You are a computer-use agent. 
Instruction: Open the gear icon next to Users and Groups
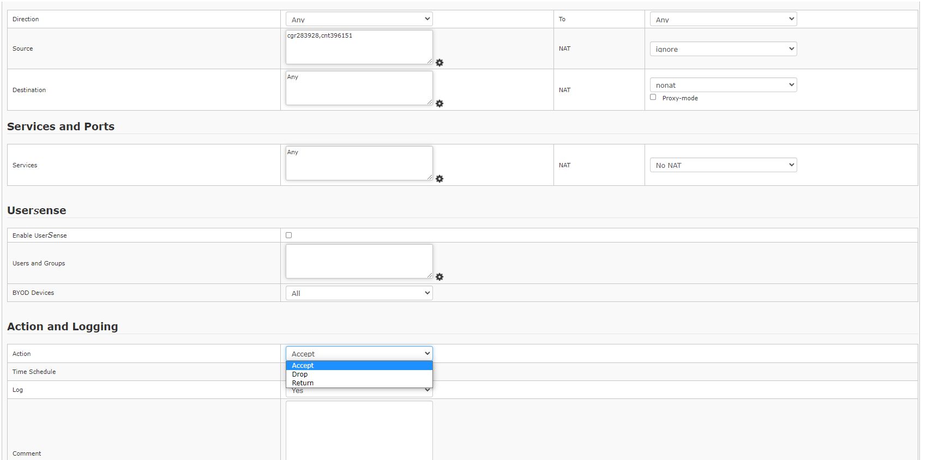pyautogui.click(x=440, y=277)
